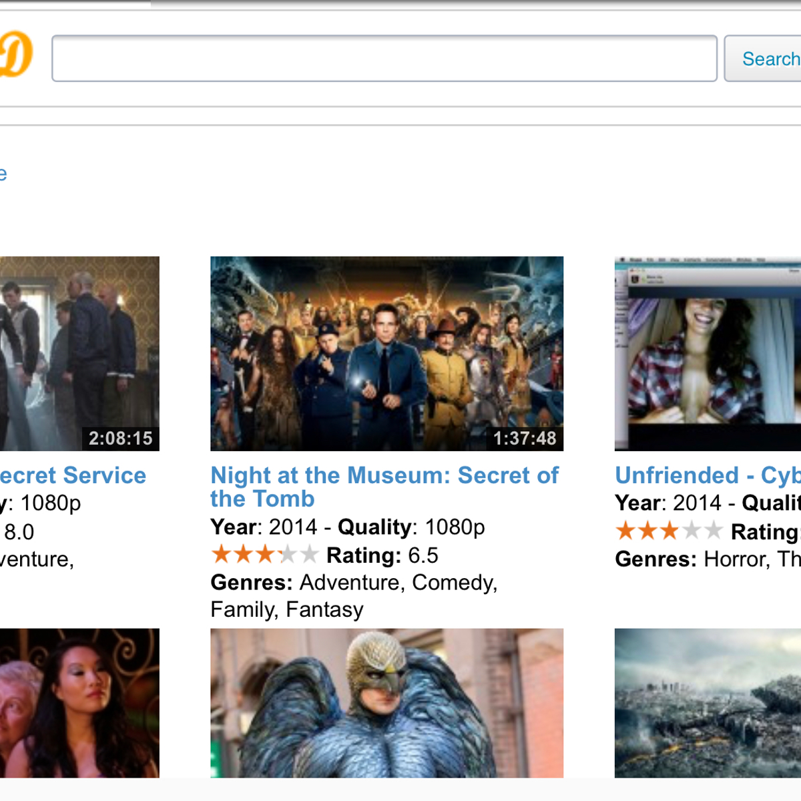The height and width of the screenshot is (801, 801).
Task: Click the Unfriended 'Year: 2014' text
Action: point(668,503)
